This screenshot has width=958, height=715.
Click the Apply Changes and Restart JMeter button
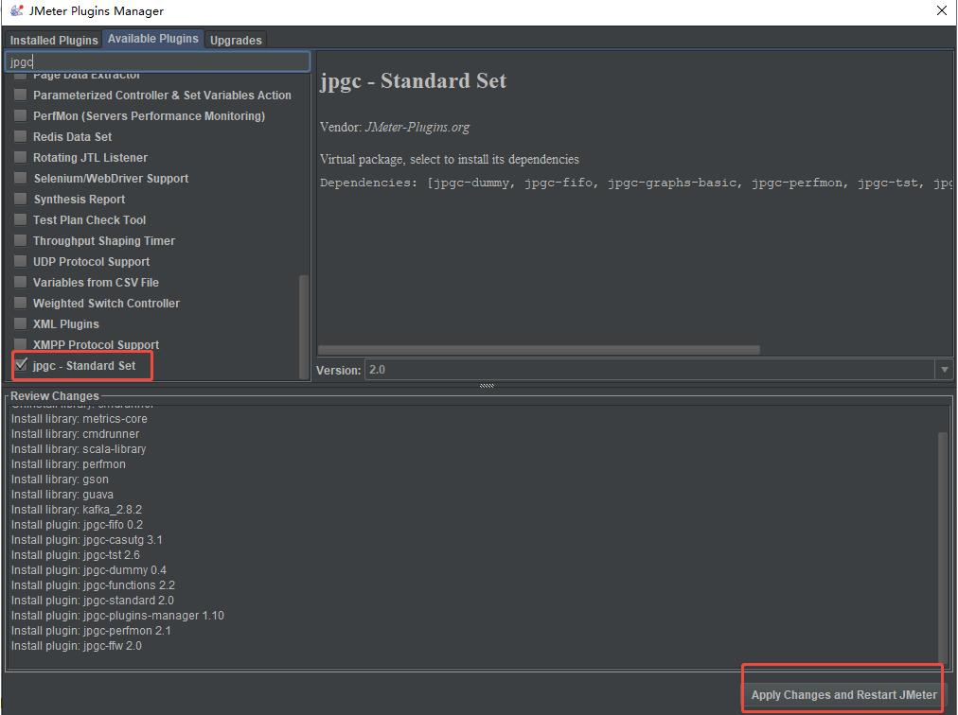pyautogui.click(x=843, y=695)
